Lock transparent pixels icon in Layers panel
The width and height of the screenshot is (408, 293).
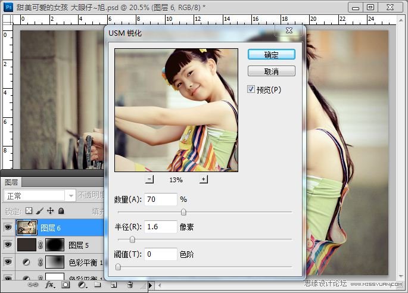[x=29, y=210]
